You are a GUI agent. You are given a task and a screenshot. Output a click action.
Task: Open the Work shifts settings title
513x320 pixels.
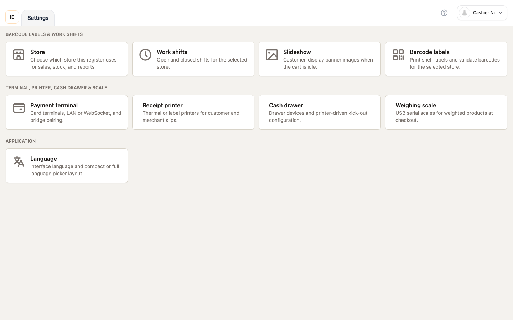[x=172, y=52]
